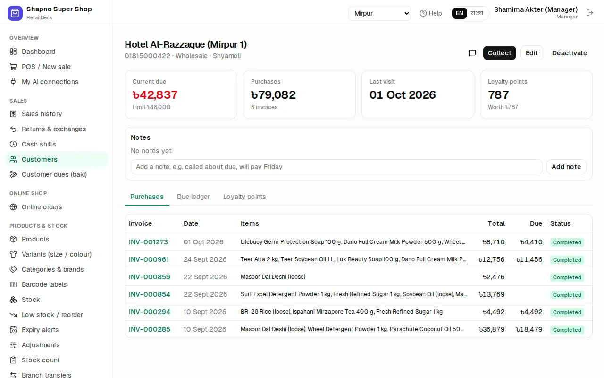Click the Shapno Super Shop bag logo
This screenshot has height=378, width=604.
tap(15, 13)
